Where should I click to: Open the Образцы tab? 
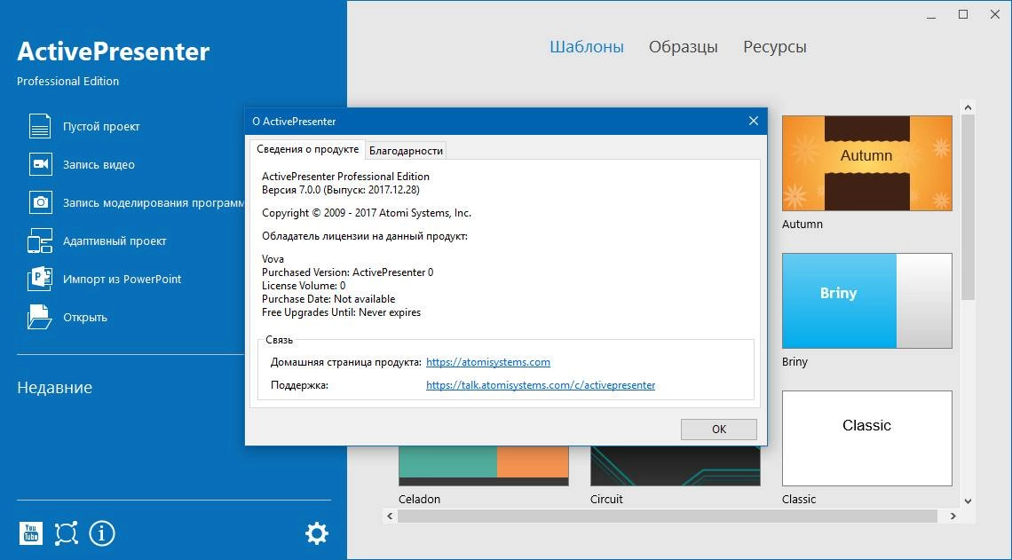coord(683,46)
